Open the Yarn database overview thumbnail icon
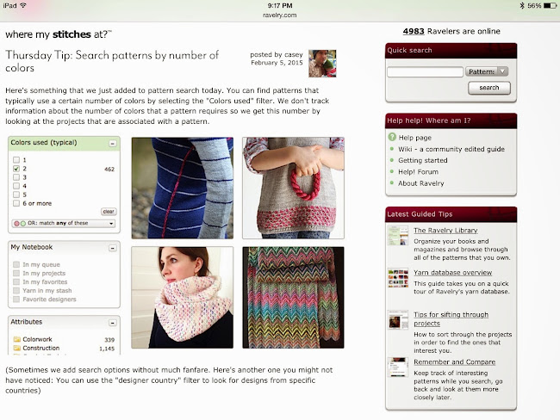Screen dimensions: 560x420 tap(398, 278)
